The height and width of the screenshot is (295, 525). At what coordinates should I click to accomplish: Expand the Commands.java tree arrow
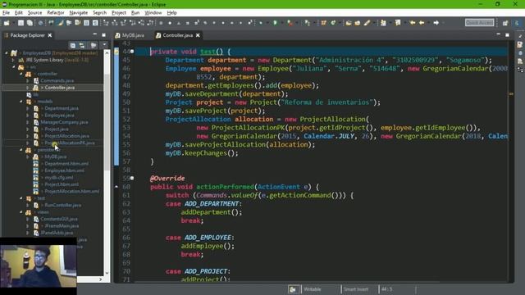pos(28,80)
